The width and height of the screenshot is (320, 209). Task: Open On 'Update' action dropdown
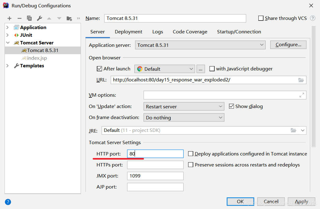[184, 106]
